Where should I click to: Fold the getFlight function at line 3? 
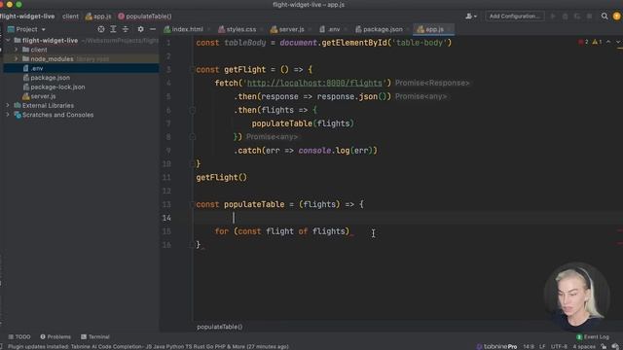pos(193,69)
